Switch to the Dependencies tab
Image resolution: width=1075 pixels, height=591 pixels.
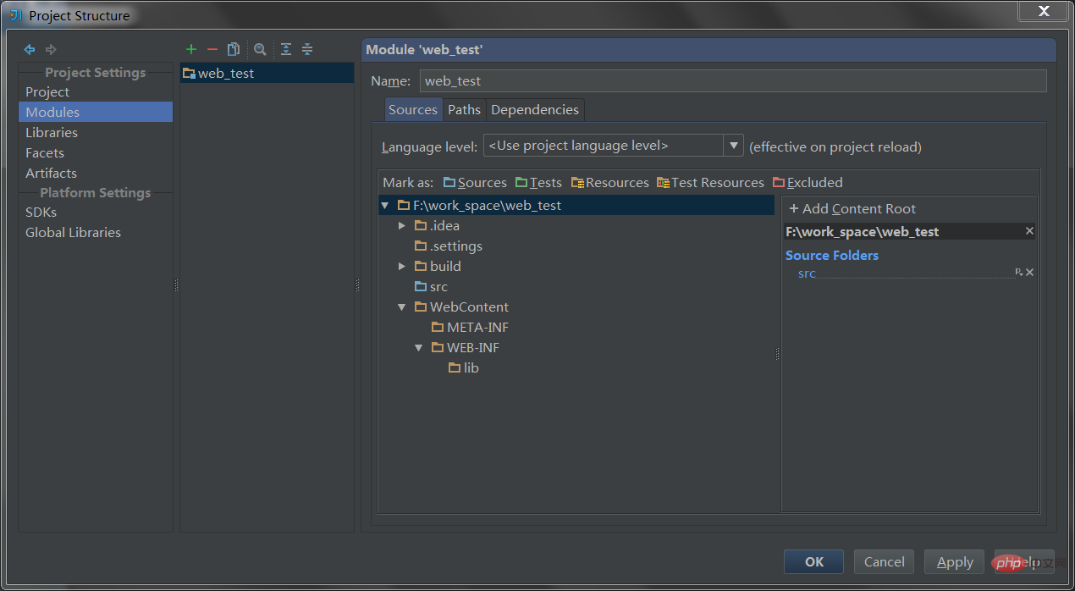click(535, 109)
